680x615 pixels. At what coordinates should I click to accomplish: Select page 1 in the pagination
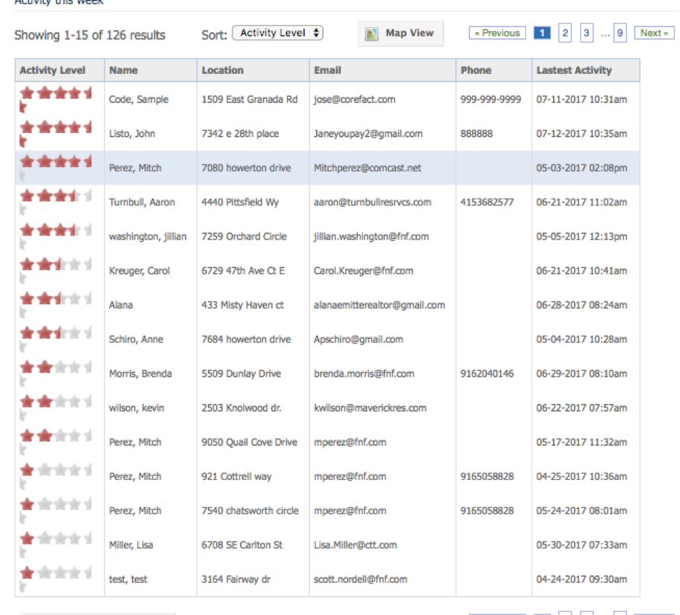click(542, 33)
